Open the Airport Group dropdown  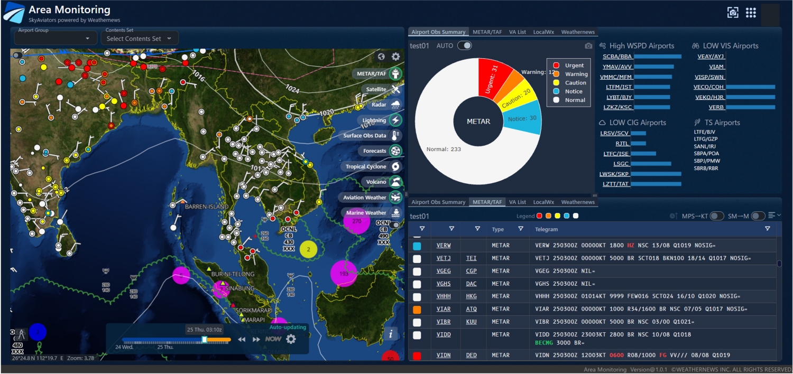pyautogui.click(x=55, y=38)
